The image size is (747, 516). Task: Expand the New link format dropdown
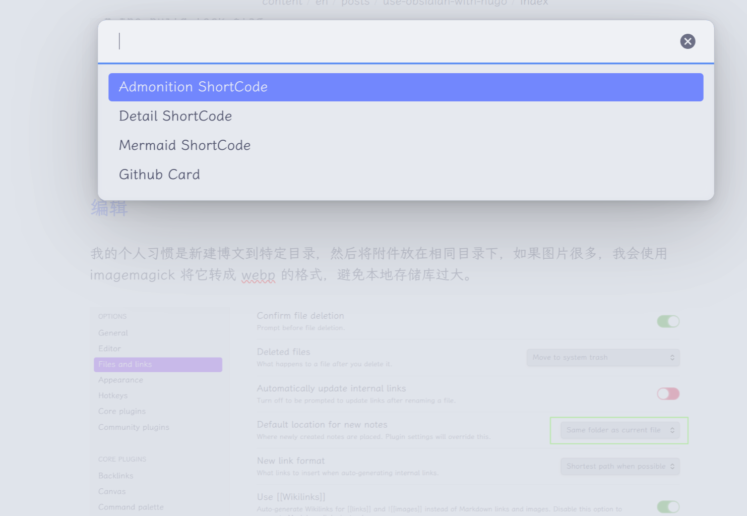(x=619, y=467)
